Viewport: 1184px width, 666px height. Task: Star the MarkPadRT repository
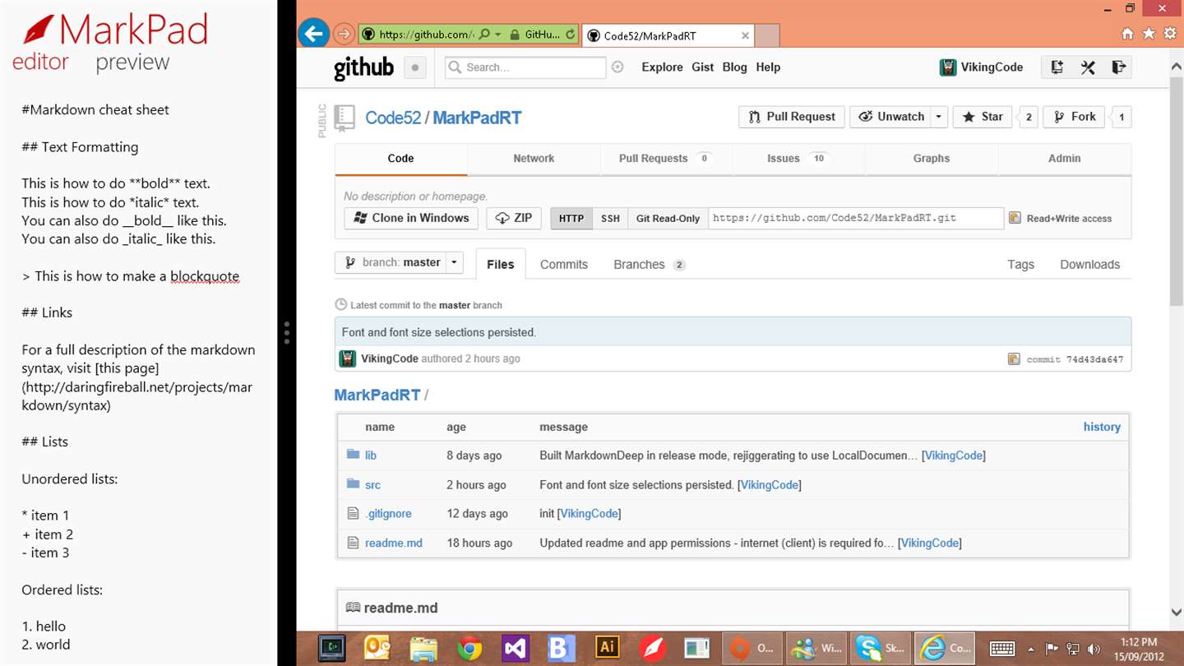tap(983, 117)
